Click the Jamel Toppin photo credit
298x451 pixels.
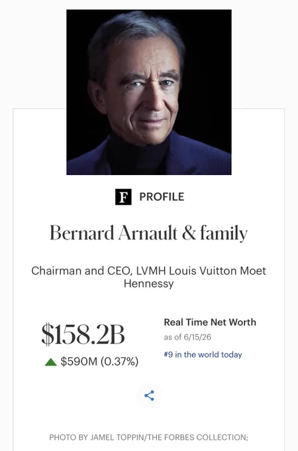97,438
